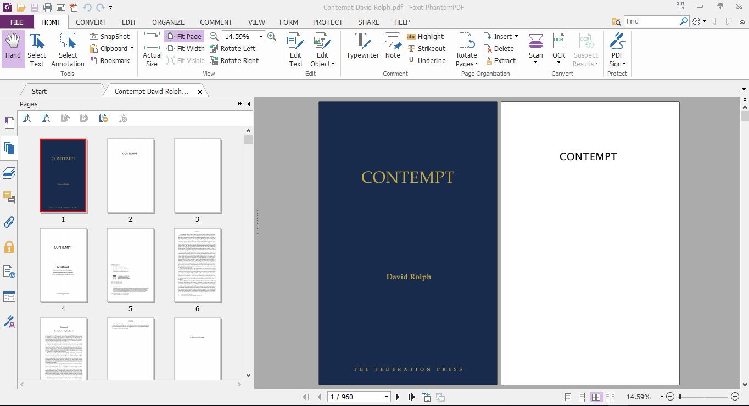Switch to continuous page display mode
The image size is (749, 406).
582,397
